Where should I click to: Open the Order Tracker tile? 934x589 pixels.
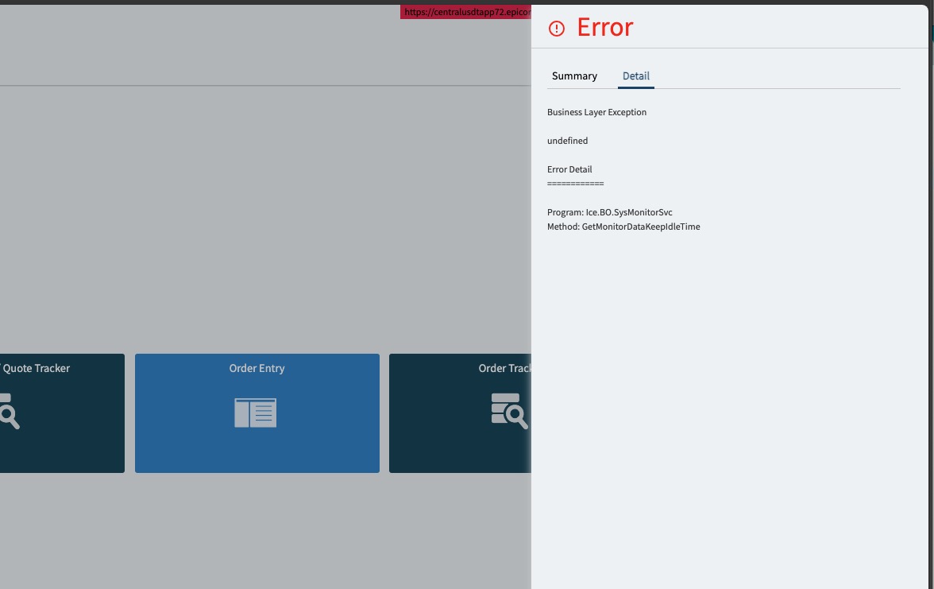click(460, 413)
